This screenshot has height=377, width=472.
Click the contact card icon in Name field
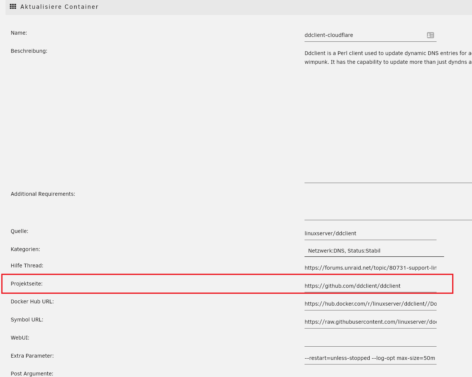pos(430,35)
